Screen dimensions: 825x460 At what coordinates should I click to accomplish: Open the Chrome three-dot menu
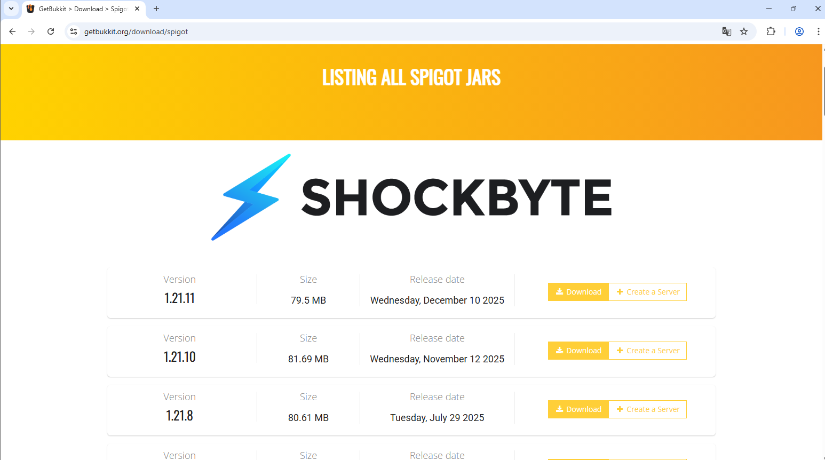818,31
